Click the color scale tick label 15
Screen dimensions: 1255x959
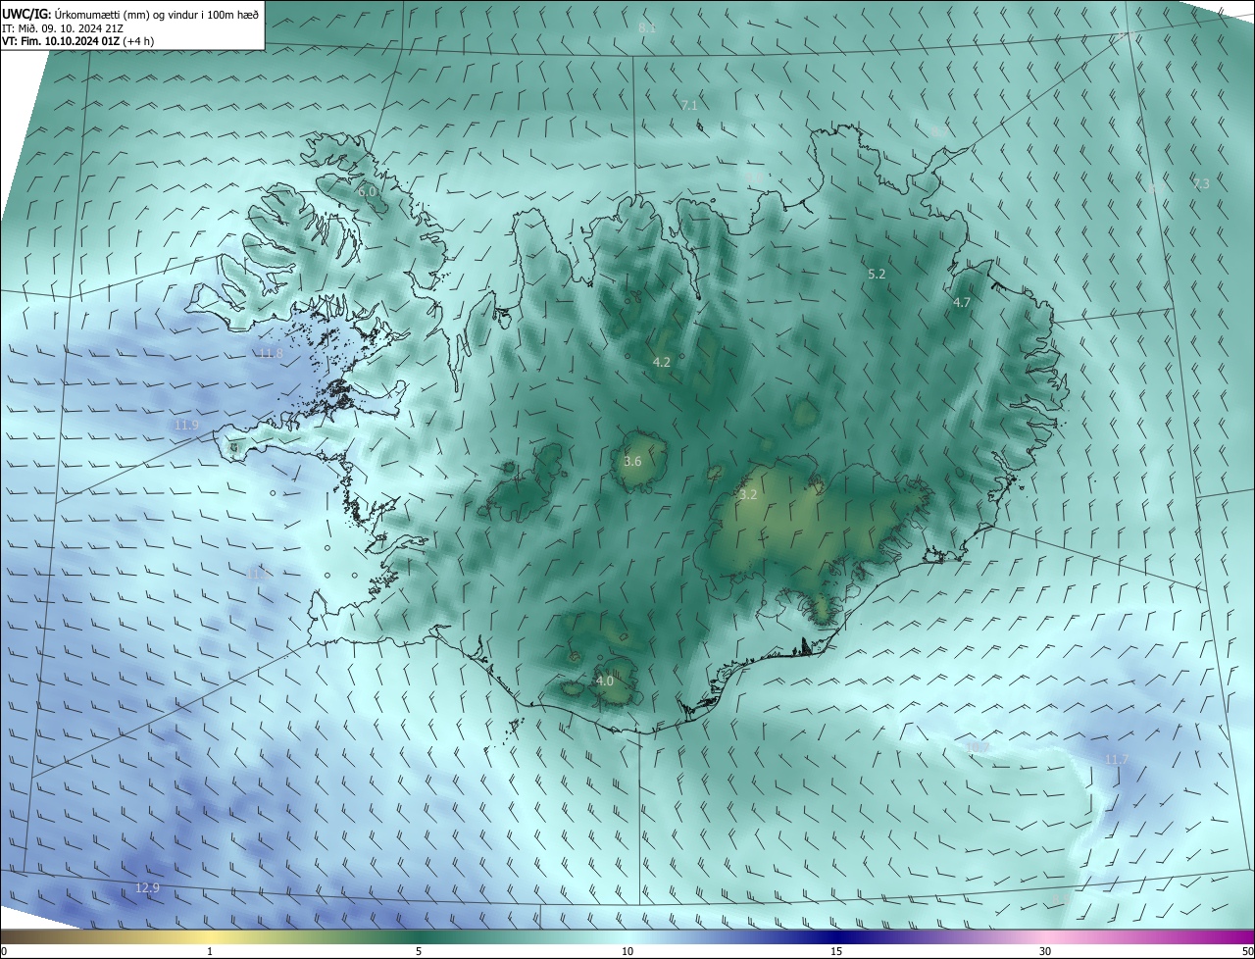point(836,951)
